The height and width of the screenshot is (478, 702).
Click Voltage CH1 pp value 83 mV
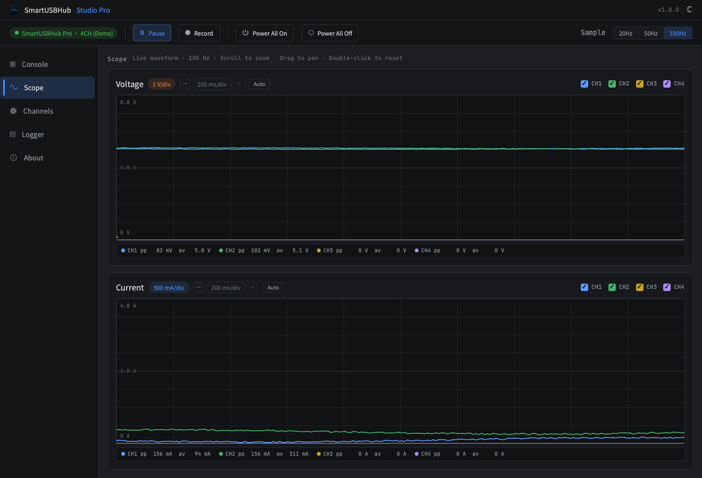pos(164,251)
